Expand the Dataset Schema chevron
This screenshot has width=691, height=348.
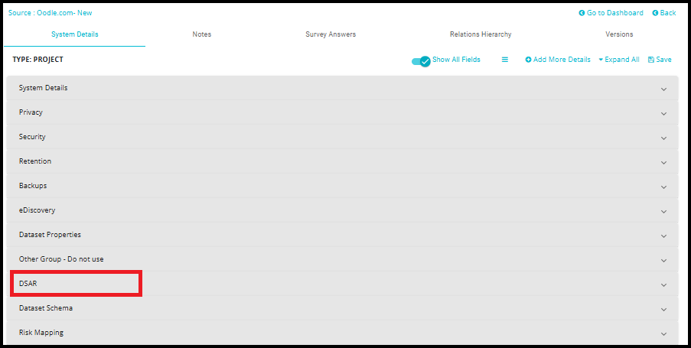tap(663, 309)
